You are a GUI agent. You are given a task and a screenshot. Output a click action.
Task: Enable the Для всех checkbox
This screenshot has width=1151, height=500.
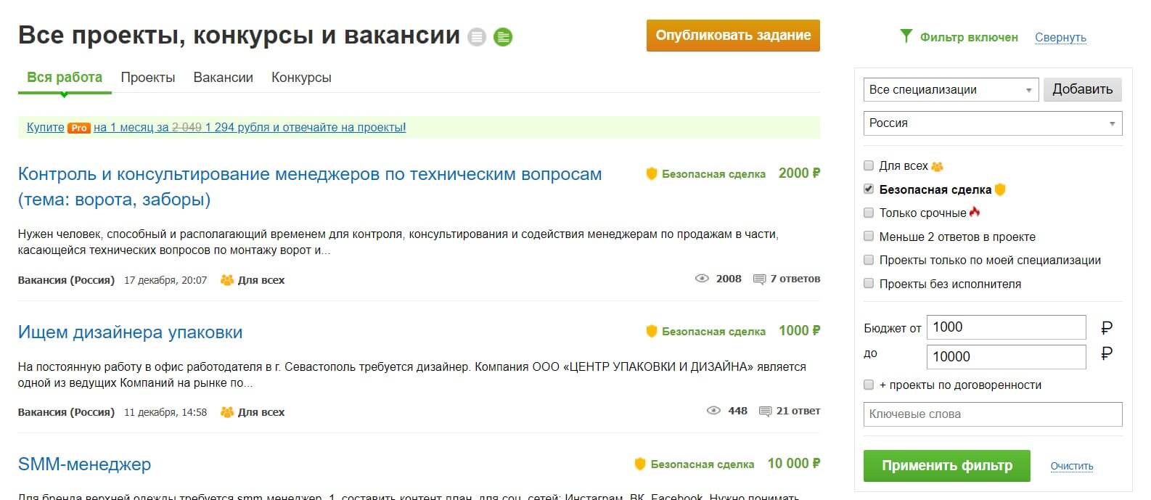869,165
